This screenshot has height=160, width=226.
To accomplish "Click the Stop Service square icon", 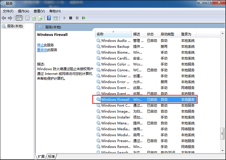I will (71, 18).
